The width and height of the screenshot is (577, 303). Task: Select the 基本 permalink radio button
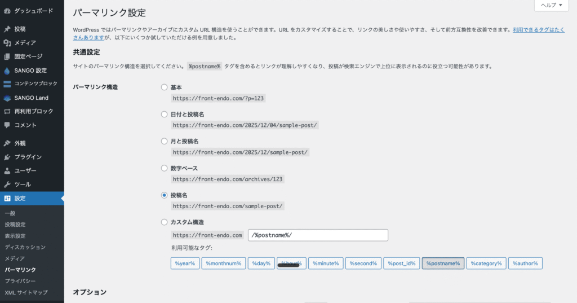[164, 87]
